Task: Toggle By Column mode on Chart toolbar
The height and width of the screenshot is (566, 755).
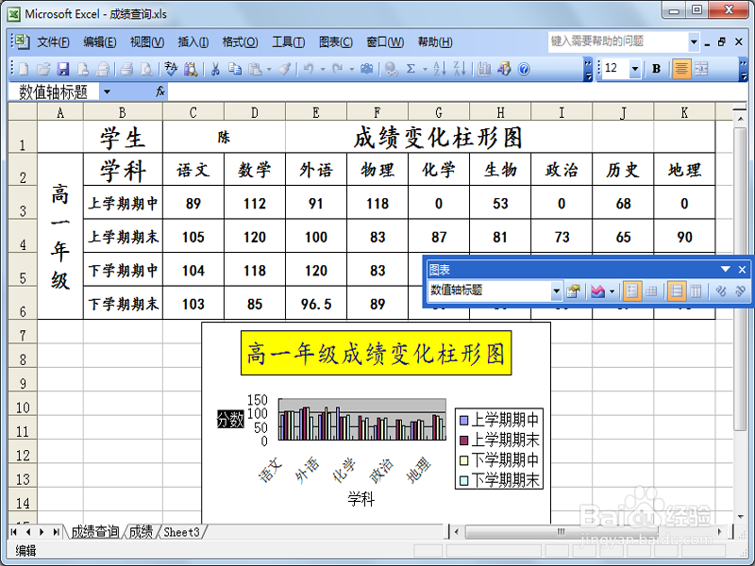Action: (696, 291)
